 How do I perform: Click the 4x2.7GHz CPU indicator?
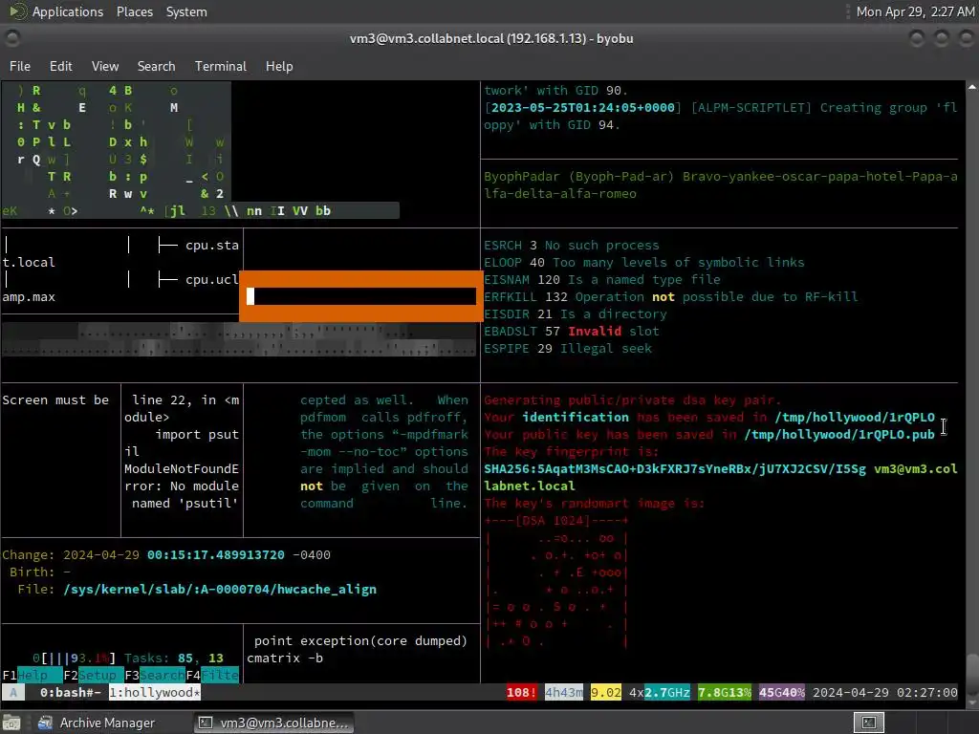pos(660,692)
